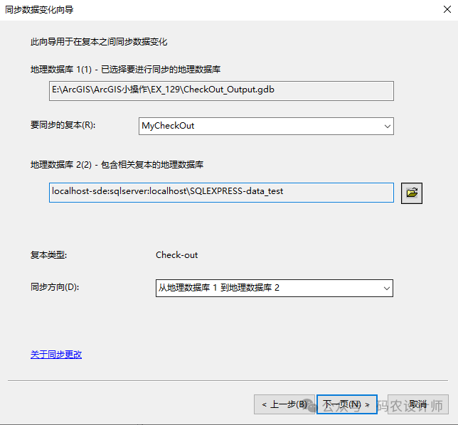Click the 复本类型 label
This screenshot has width=458, height=425.
(x=48, y=255)
